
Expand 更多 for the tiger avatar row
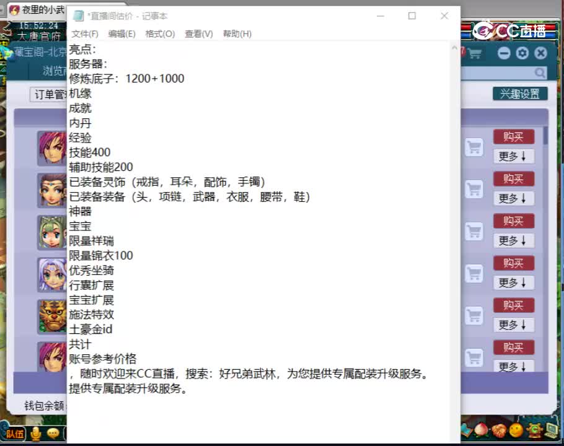(x=513, y=325)
